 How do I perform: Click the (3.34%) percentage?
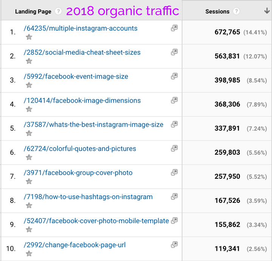257,225
